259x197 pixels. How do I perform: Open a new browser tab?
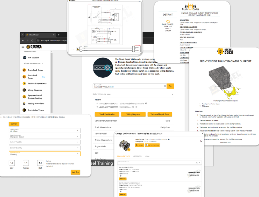[x=59, y=35]
